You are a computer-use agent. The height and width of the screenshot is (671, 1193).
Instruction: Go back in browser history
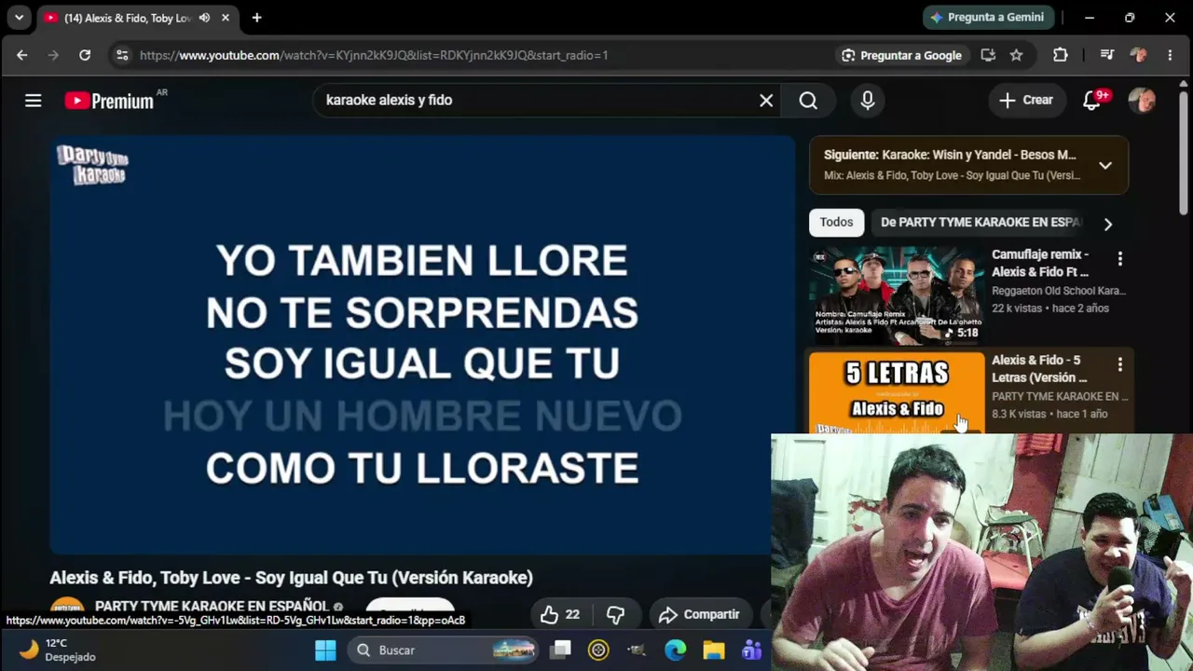(x=22, y=55)
